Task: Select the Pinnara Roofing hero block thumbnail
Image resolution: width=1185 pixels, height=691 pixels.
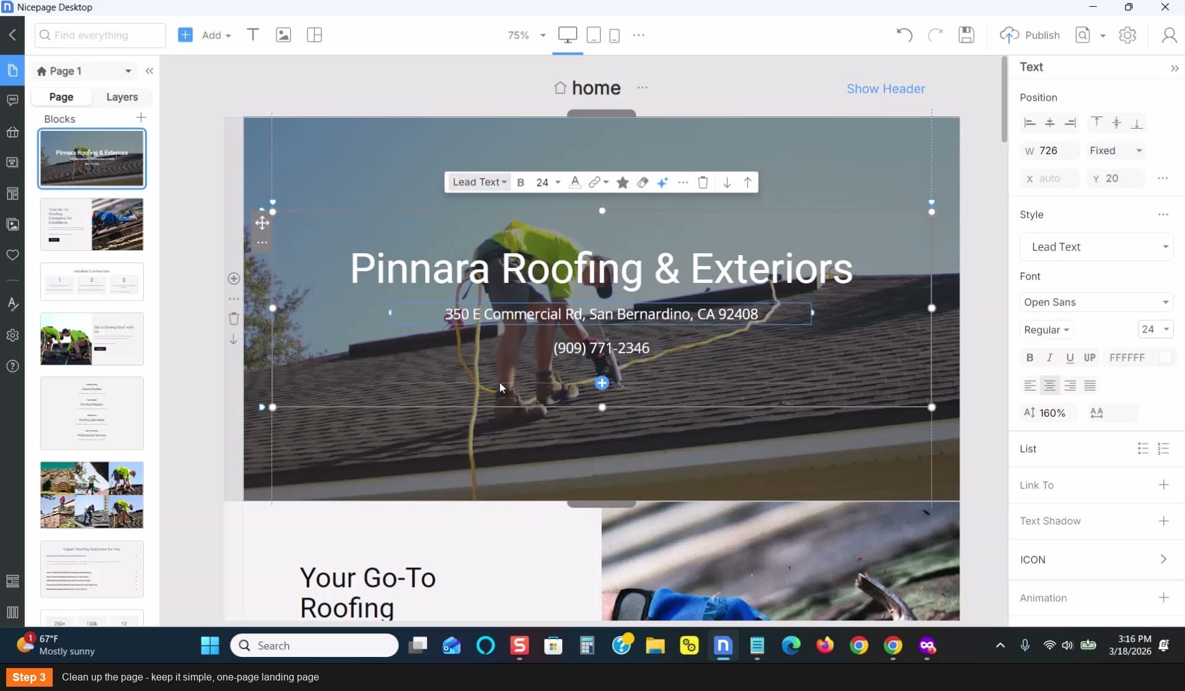Action: click(x=92, y=159)
